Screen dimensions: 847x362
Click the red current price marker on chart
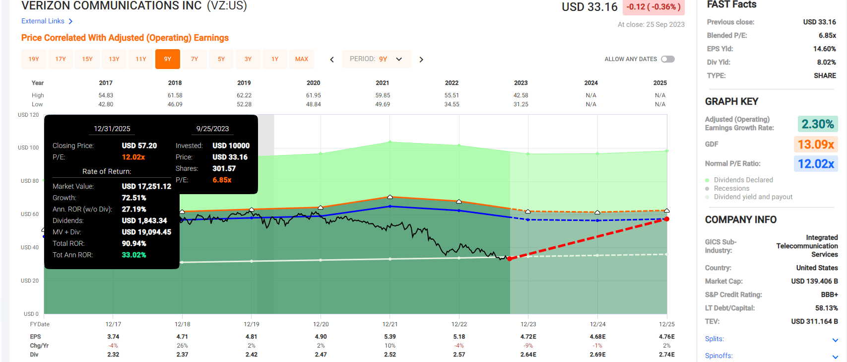click(510, 259)
